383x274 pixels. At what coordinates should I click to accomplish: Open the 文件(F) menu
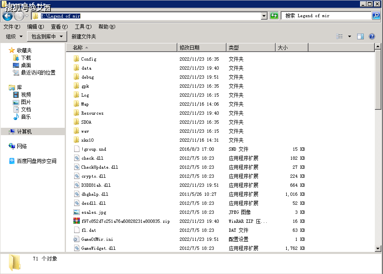tap(12, 27)
